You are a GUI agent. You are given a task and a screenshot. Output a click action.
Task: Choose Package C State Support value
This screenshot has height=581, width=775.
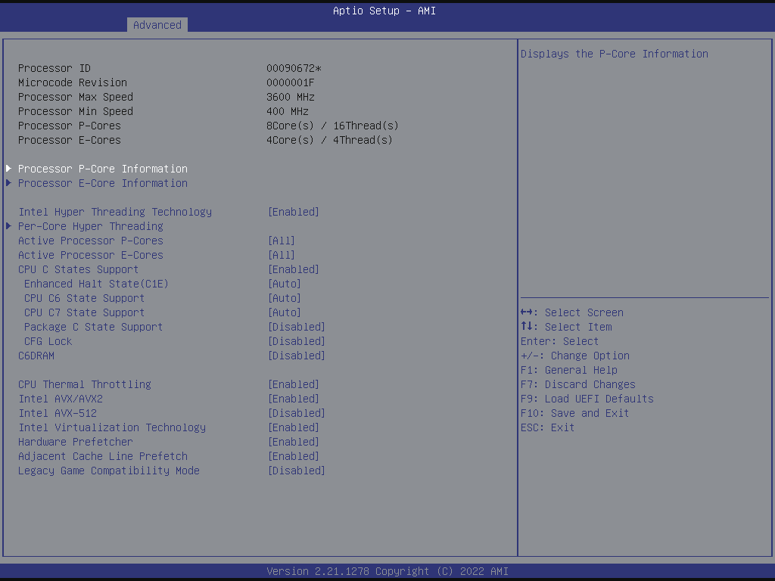297,327
